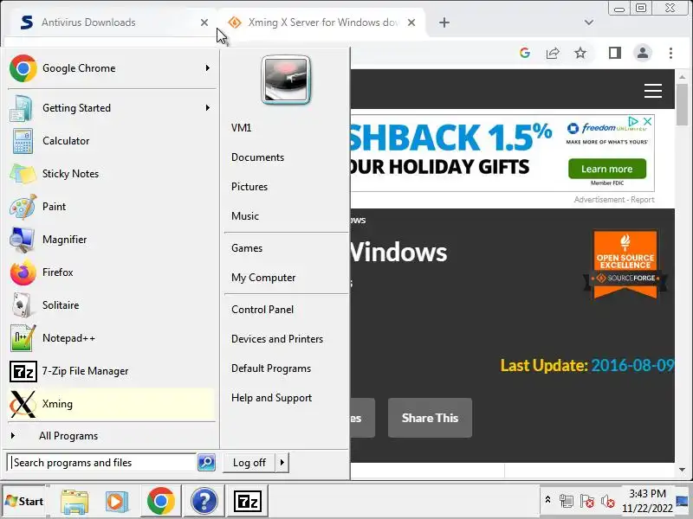
Task: Launch Getting Started icon
Action: 23,108
